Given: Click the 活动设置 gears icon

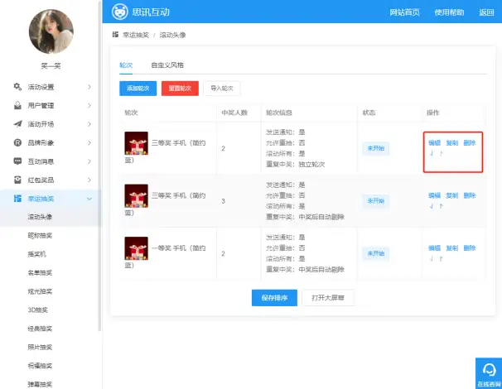Looking at the screenshot, I should [x=17, y=87].
